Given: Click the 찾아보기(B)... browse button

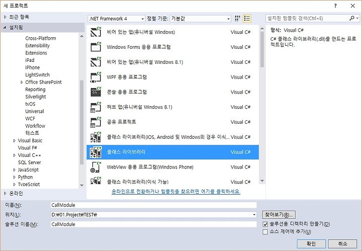Looking at the screenshot, I should (x=279, y=215).
